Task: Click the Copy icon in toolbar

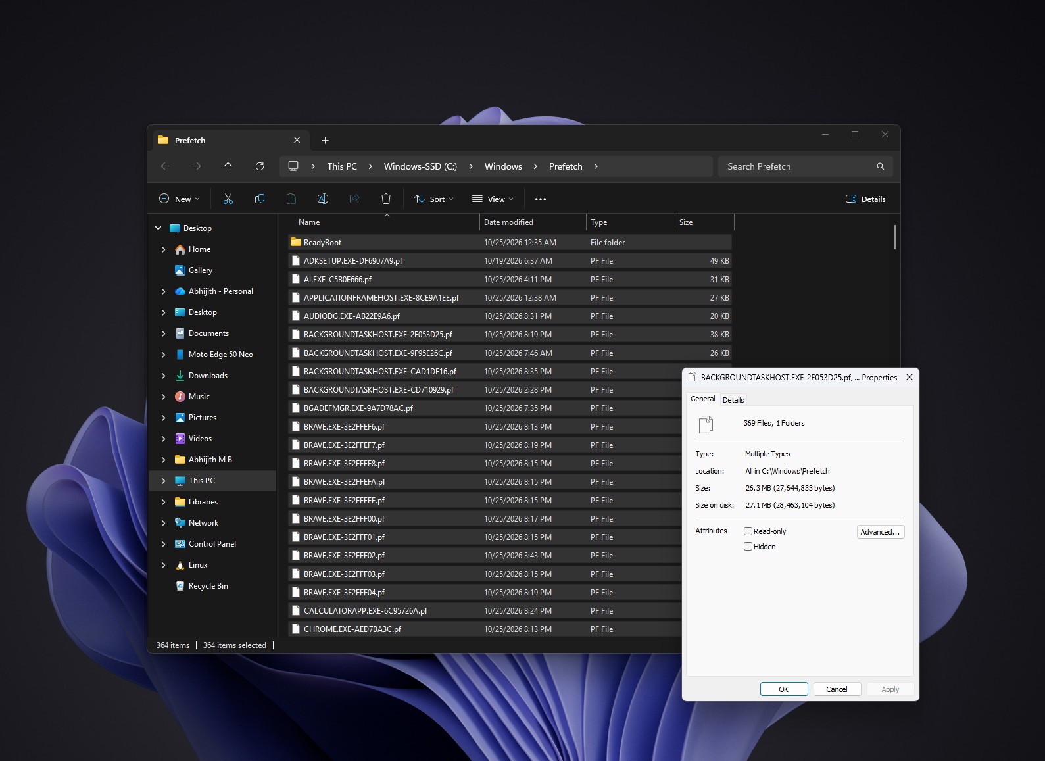Action: tap(260, 199)
